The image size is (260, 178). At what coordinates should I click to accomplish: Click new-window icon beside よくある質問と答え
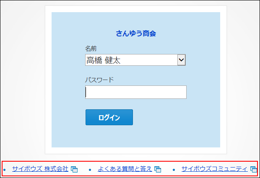click(158, 169)
